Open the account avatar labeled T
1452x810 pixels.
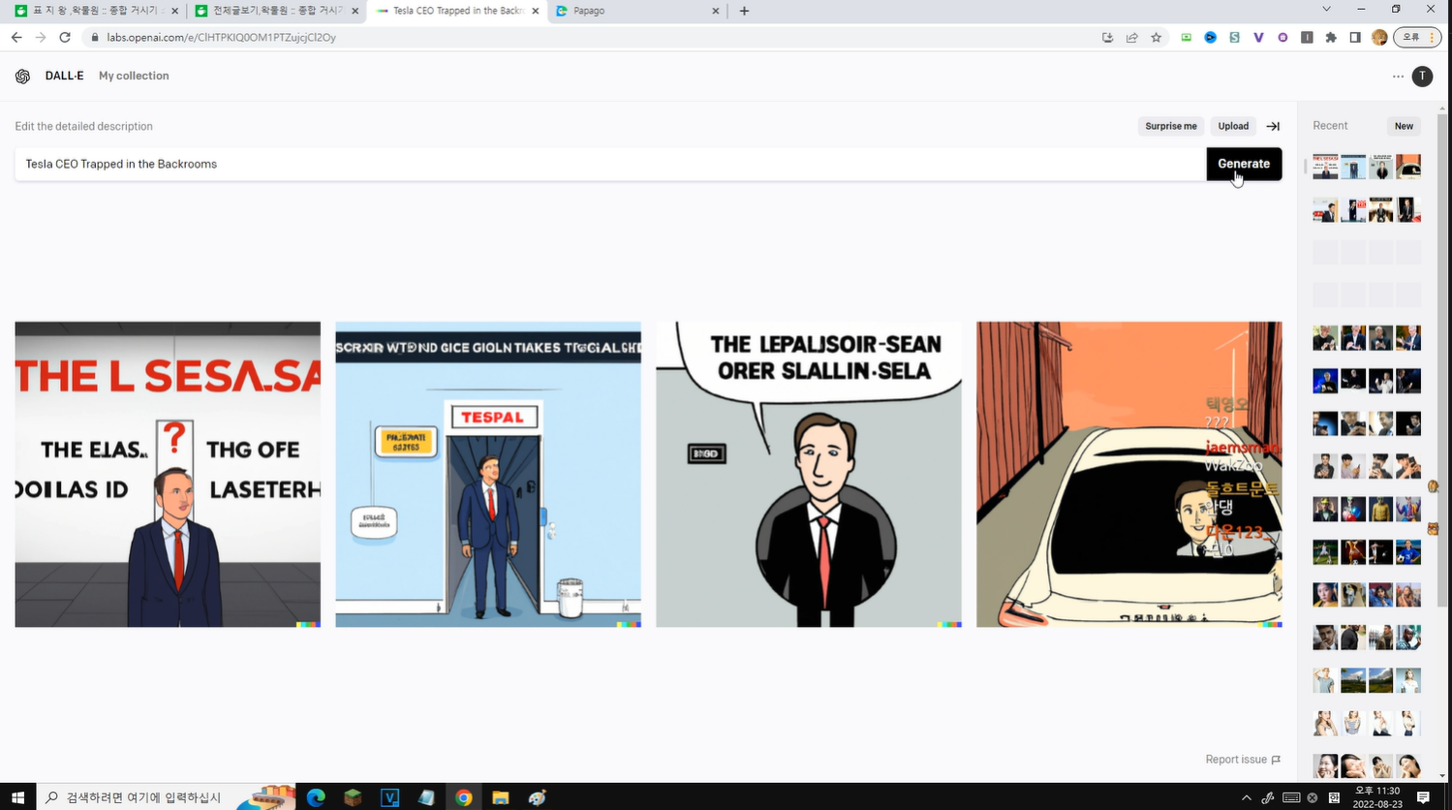tap(1422, 77)
